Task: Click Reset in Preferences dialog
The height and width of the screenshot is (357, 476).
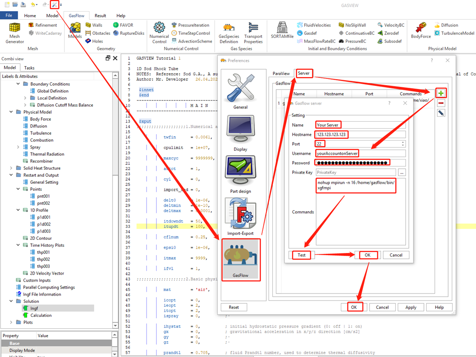Action: [234, 307]
